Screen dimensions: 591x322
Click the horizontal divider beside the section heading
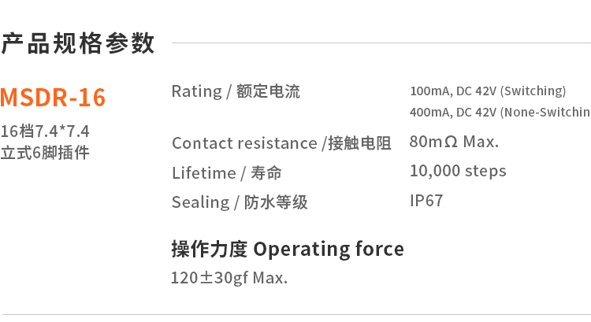pyautogui.click(x=381, y=43)
